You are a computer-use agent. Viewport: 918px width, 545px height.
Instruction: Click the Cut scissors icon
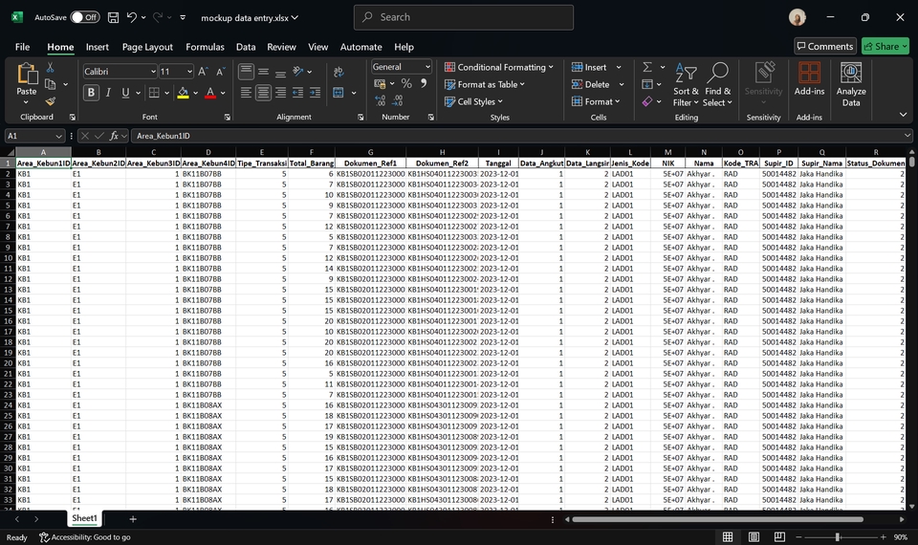tap(51, 68)
